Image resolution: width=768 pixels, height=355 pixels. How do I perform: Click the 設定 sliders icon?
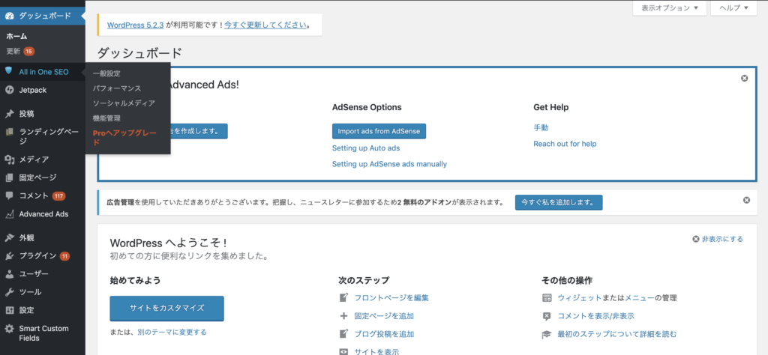pos(9,310)
